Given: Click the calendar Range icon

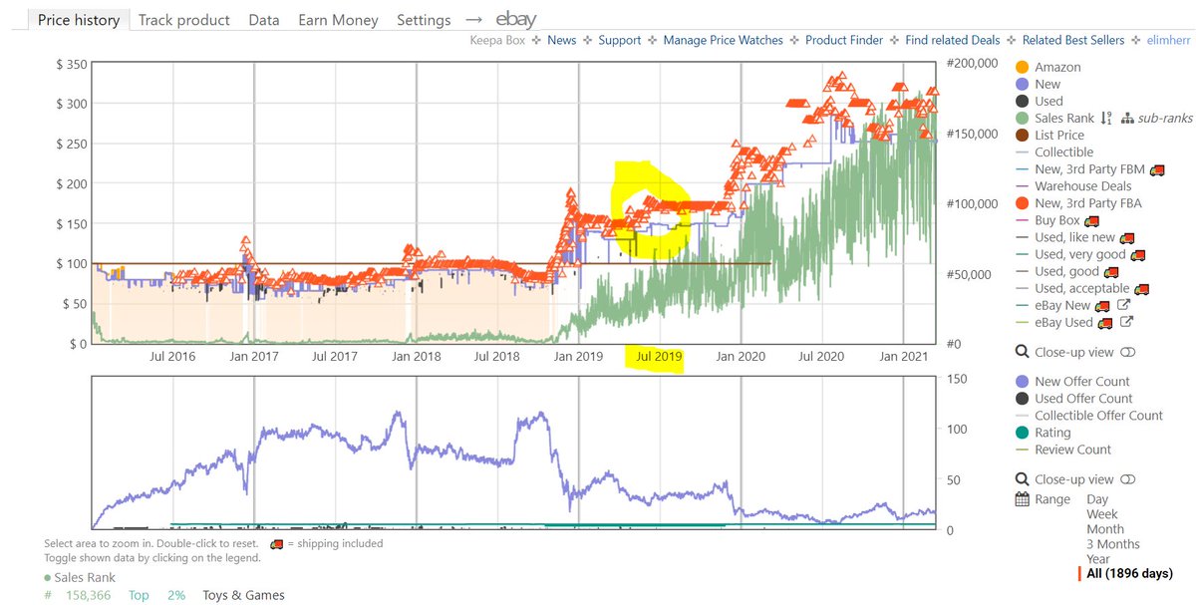Looking at the screenshot, I should click(x=1022, y=499).
